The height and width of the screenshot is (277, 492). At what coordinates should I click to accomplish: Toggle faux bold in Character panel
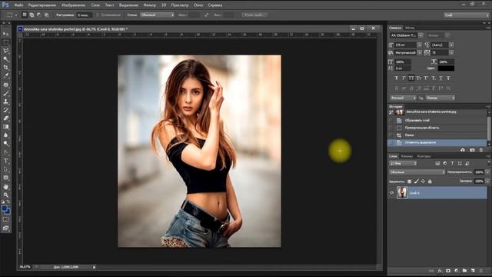(x=397, y=78)
